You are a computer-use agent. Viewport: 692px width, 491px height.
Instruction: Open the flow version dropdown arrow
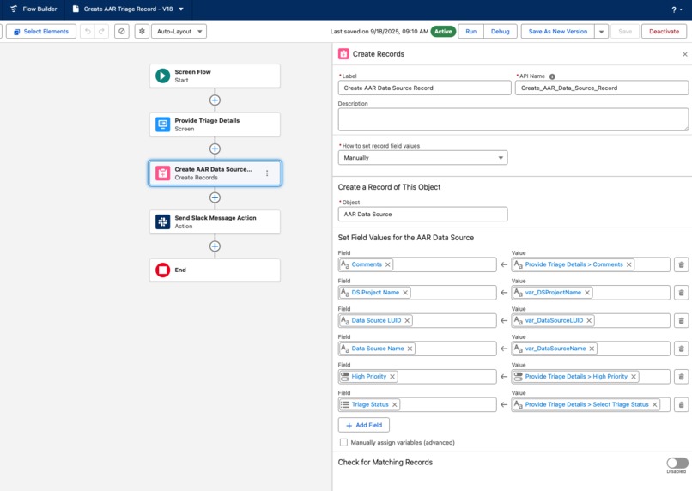click(181, 9)
